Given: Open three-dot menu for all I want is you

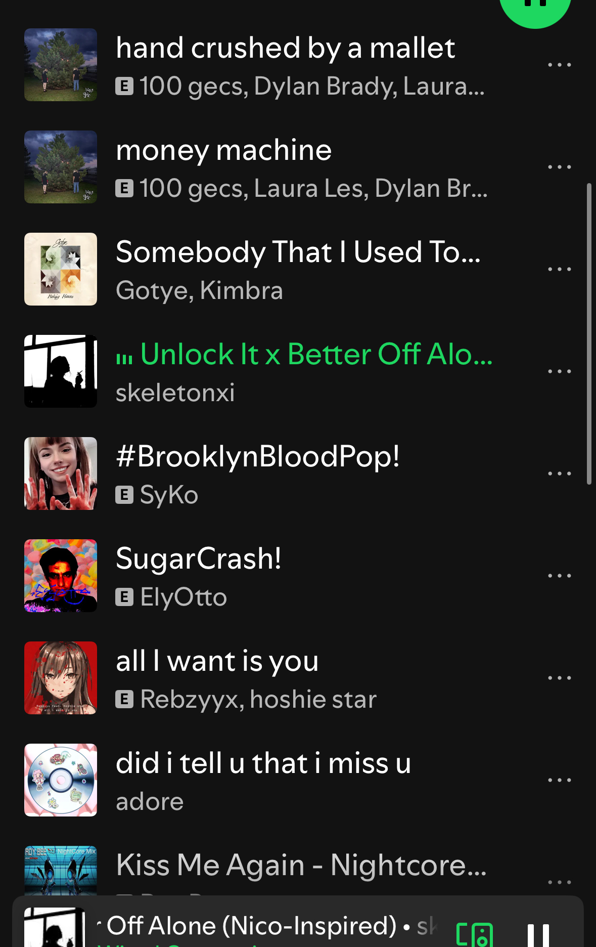Looking at the screenshot, I should click(559, 678).
